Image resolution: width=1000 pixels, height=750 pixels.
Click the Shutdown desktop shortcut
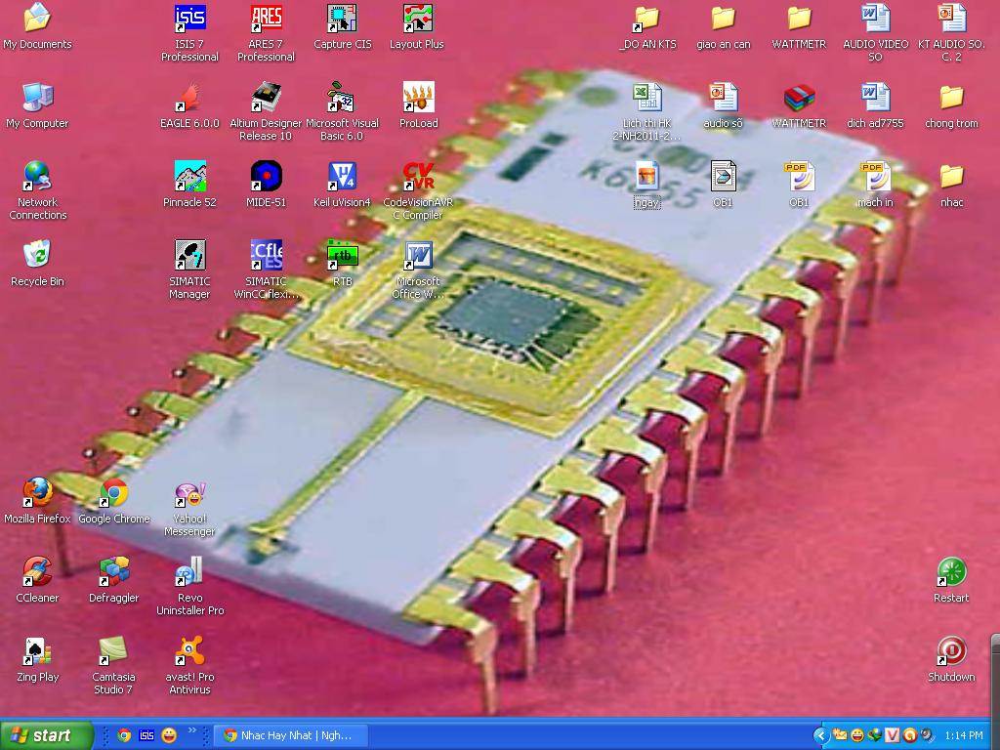click(x=951, y=650)
